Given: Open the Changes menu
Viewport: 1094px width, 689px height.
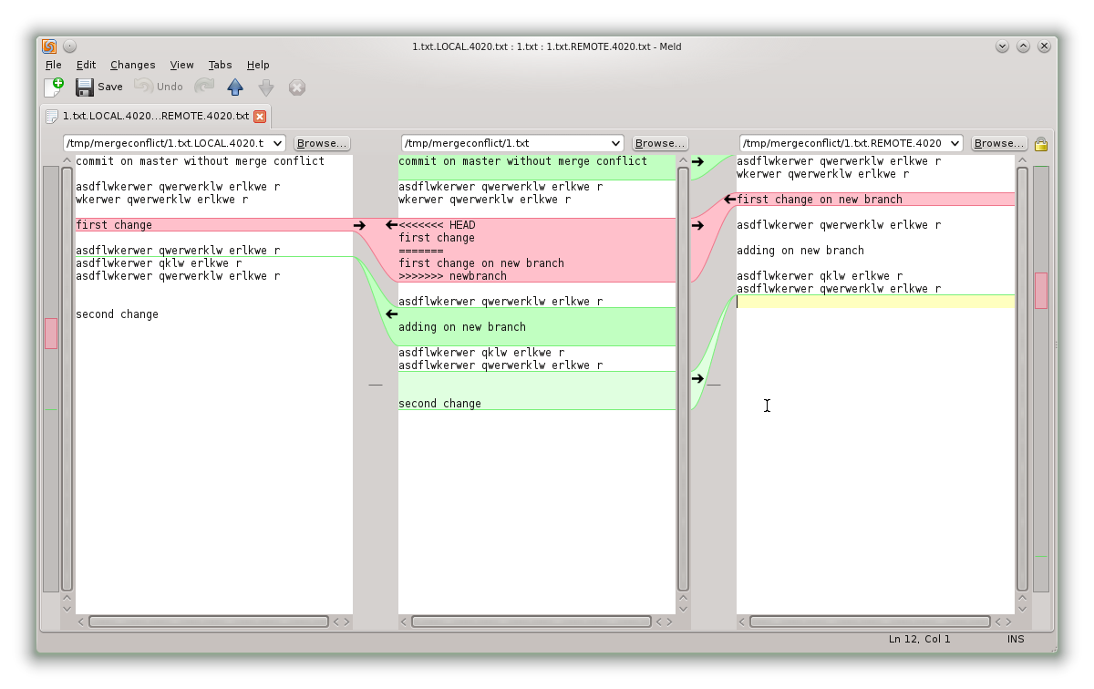Looking at the screenshot, I should [133, 65].
